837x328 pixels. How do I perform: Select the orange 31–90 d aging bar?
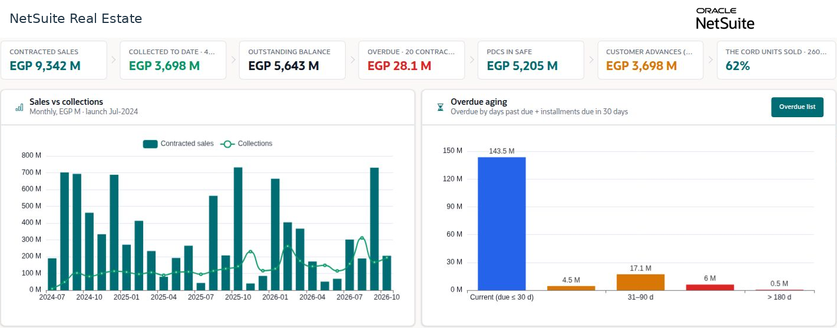(x=641, y=282)
